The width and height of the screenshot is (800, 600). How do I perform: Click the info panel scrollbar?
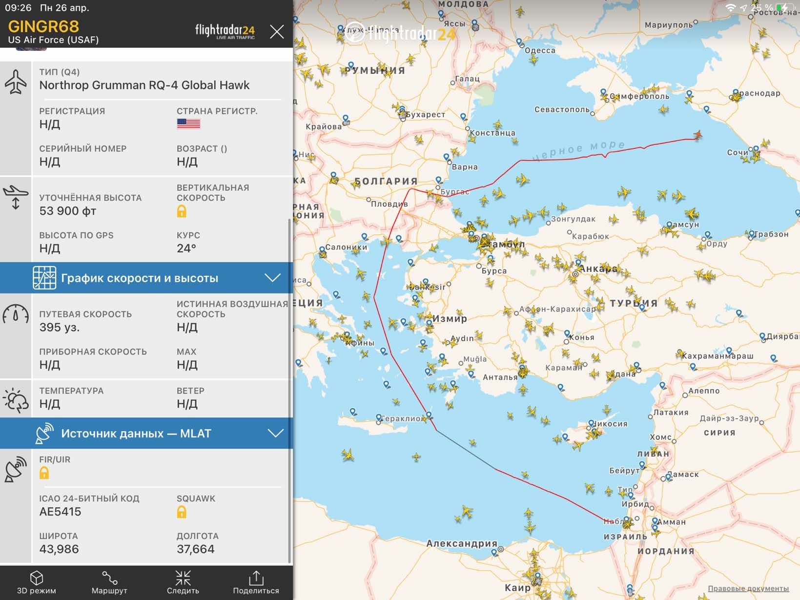(290, 391)
